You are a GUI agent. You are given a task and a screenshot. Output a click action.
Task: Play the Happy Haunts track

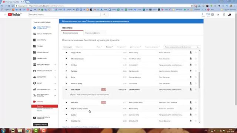(x=66, y=52)
